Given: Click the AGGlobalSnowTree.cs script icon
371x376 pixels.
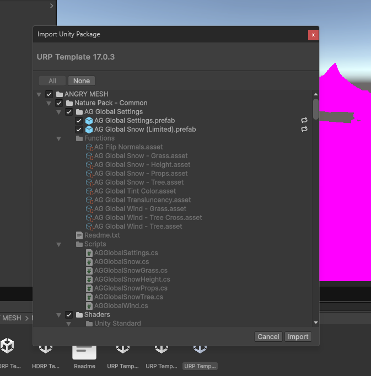Looking at the screenshot, I should tap(89, 297).
